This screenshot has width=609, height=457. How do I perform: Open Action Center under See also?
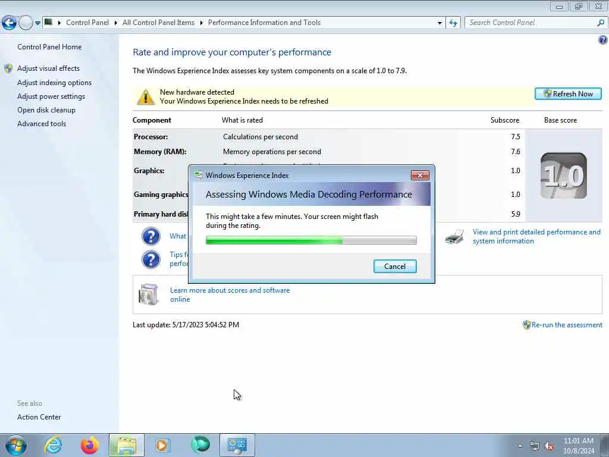coord(39,417)
